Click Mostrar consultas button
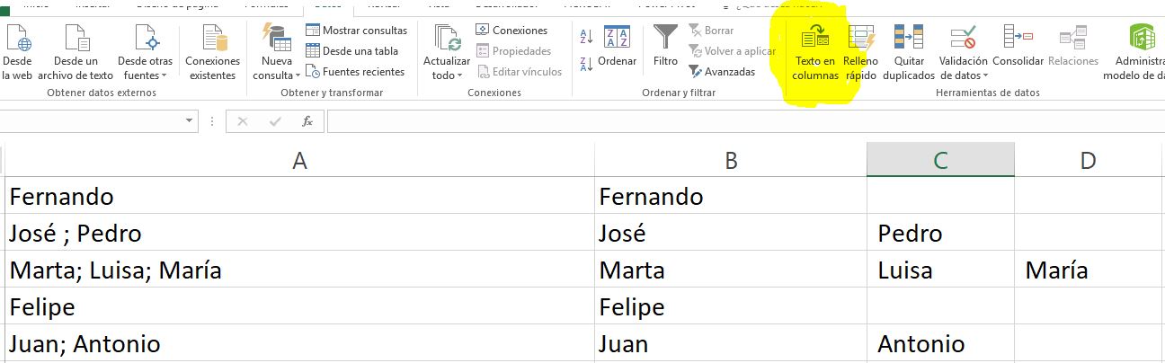The width and height of the screenshot is (1165, 363). pos(356,31)
